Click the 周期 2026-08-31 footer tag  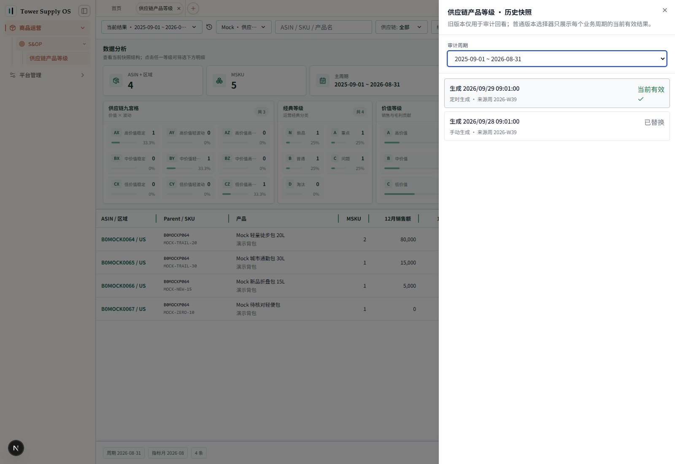(124, 453)
